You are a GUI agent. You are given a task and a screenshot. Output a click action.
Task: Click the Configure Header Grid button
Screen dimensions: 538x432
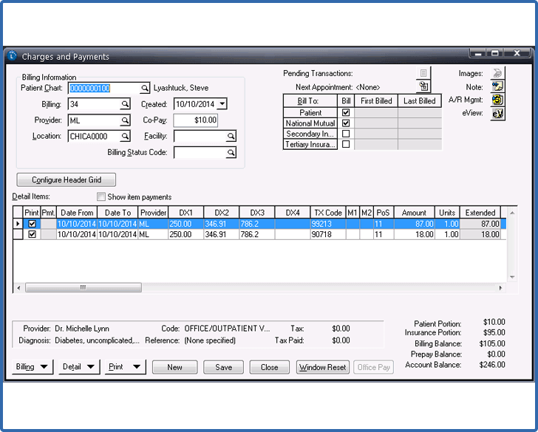click(x=66, y=180)
